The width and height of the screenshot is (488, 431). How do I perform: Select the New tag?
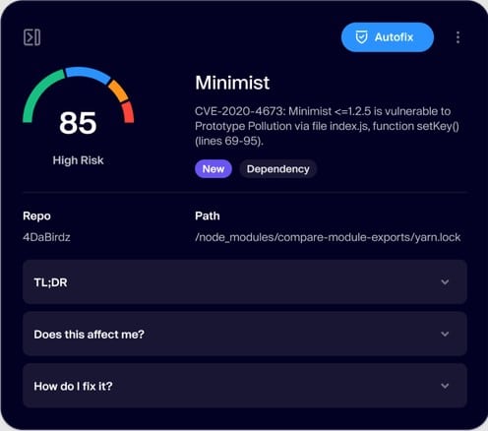[213, 169]
